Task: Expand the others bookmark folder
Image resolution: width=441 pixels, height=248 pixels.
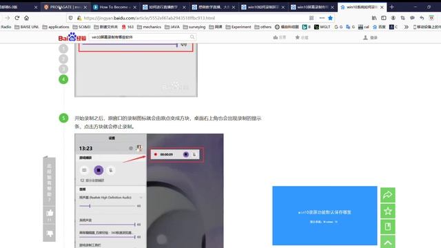Action: pyautogui.click(x=263, y=27)
